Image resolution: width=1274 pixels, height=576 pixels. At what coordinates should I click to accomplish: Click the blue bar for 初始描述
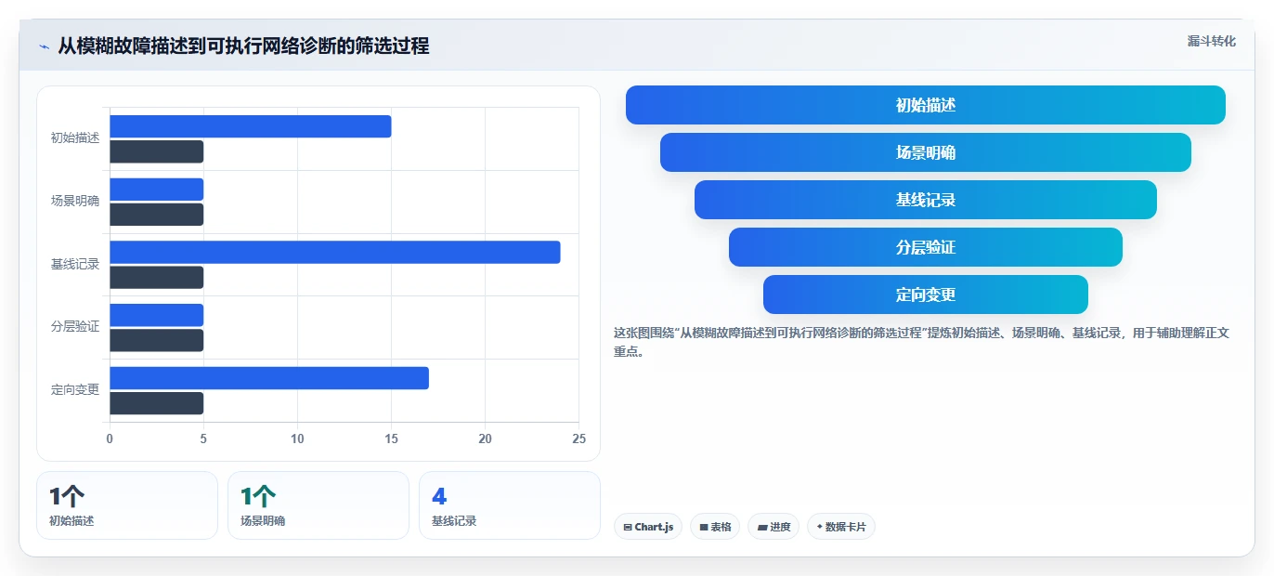pos(251,126)
